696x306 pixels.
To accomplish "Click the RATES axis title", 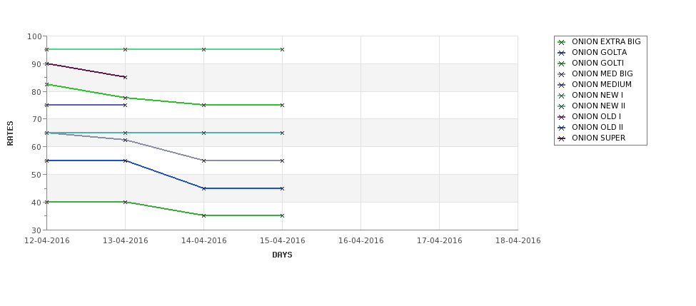I will [x=10, y=133].
